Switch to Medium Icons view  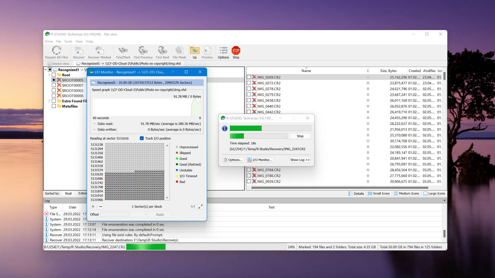click(x=407, y=194)
